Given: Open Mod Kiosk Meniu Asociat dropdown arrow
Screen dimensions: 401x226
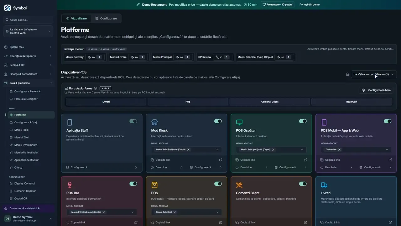Looking at the screenshot, I should [217, 150].
